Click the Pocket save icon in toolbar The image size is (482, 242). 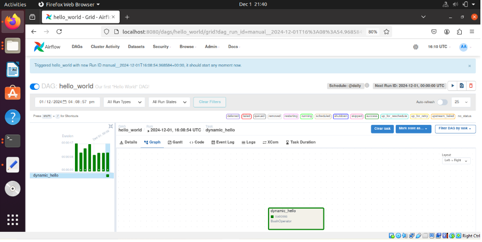(x=434, y=32)
